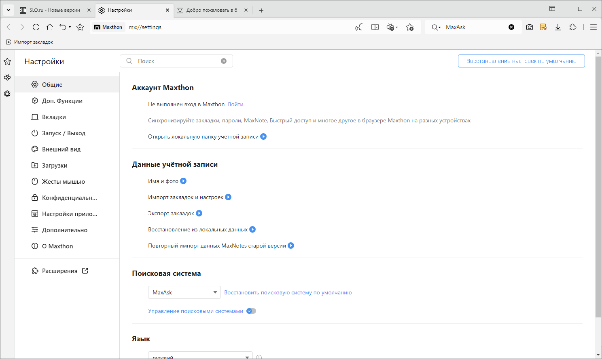The width and height of the screenshot is (602, 359).
Task: Click the settings Поиск search field
Action: coord(176,61)
